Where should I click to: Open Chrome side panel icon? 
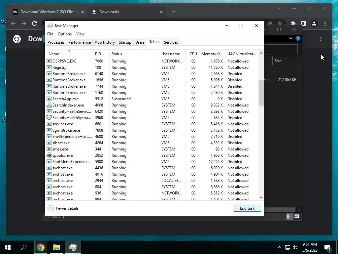pos(304,23)
